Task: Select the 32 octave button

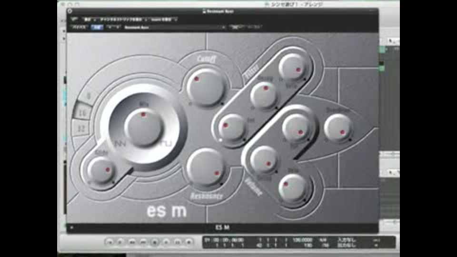Action: (81, 128)
